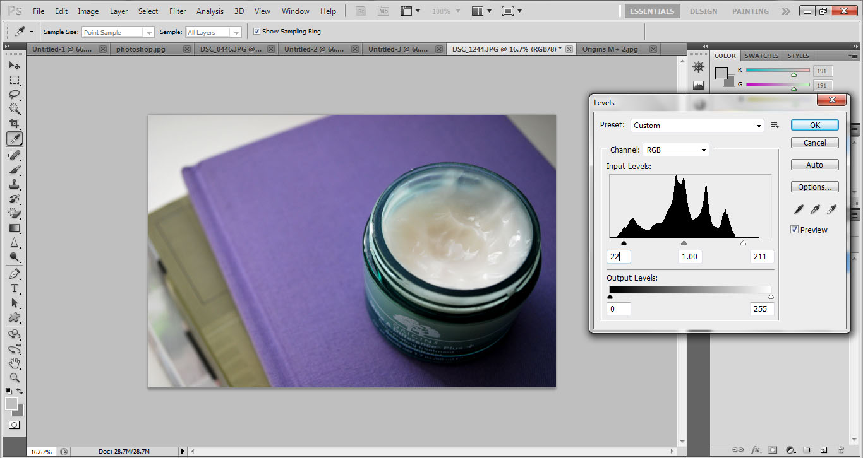The image size is (863, 458).
Task: Select the Dodge tool
Action: tap(14, 257)
